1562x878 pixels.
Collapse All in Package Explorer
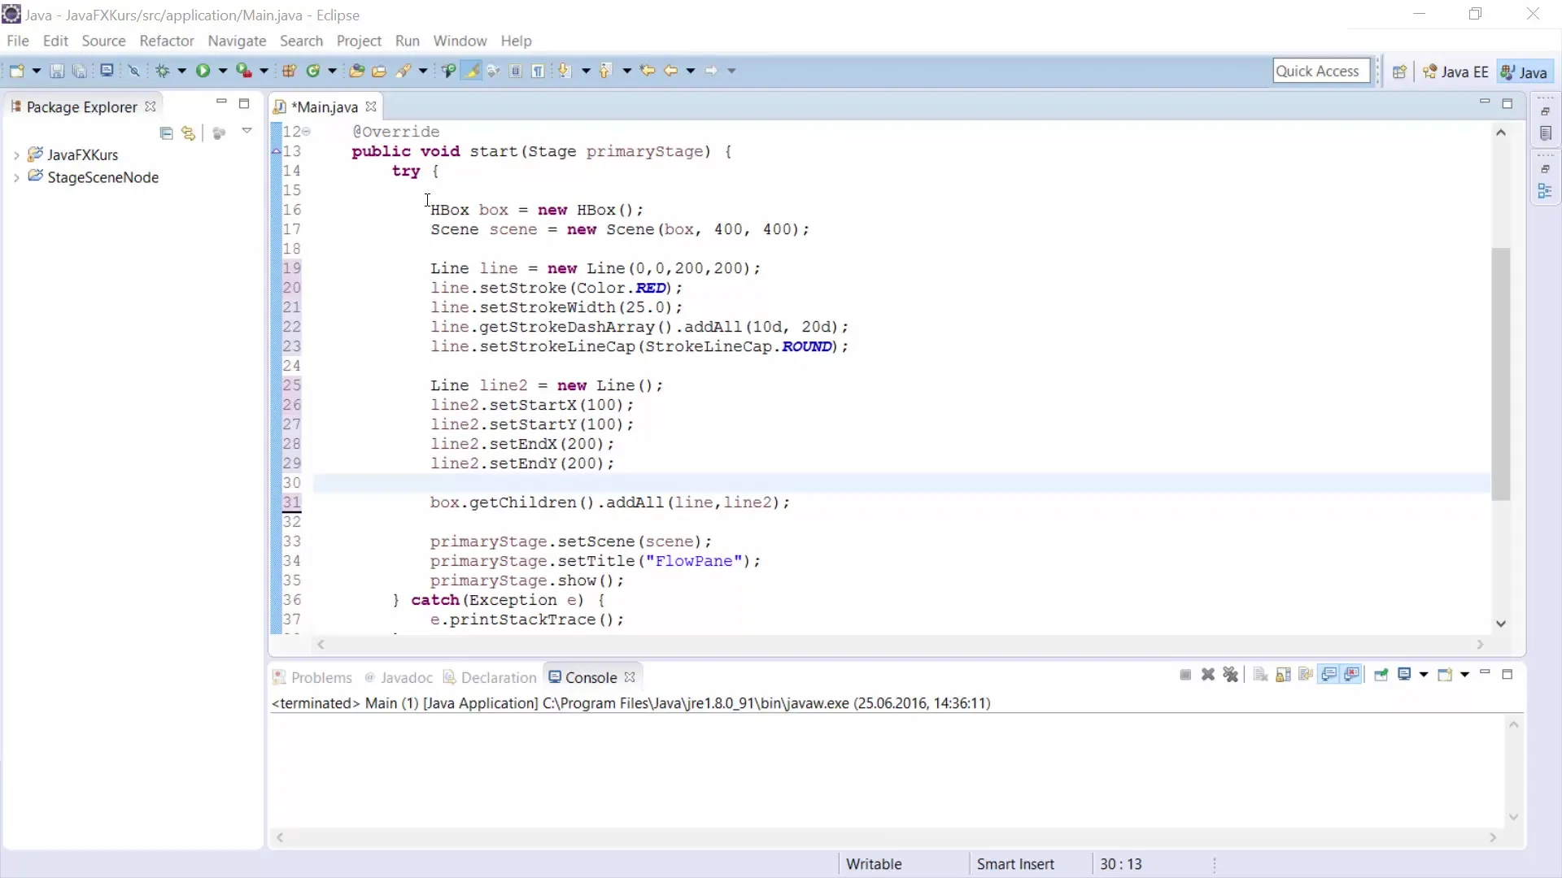click(166, 133)
